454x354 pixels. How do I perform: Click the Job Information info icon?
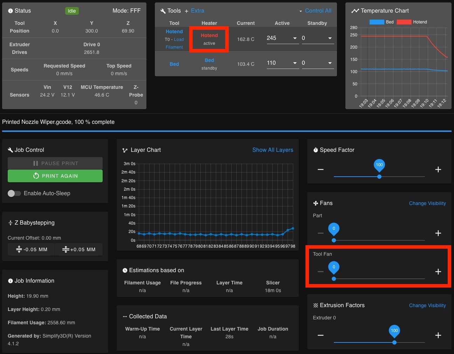pyautogui.click(x=11, y=281)
